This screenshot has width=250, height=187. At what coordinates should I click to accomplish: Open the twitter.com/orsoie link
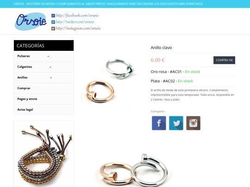pos(75,22)
